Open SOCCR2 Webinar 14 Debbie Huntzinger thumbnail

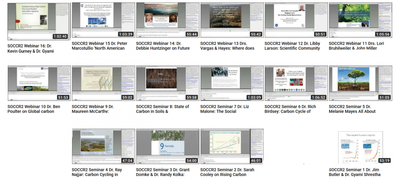167,20
